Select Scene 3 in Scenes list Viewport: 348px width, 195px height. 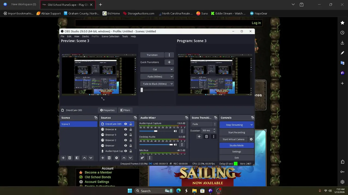pyautogui.click(x=79, y=124)
